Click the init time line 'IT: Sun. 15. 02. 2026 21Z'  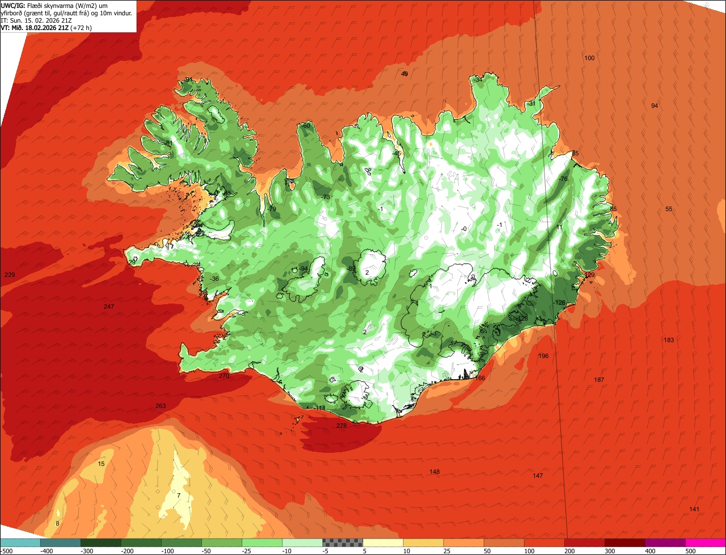36,20
